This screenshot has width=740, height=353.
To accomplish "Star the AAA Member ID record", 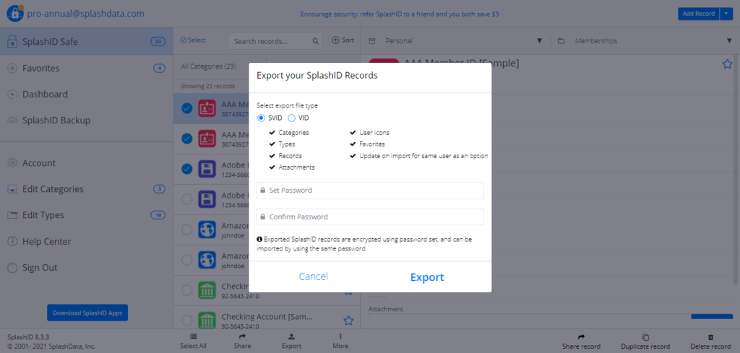I will 727,64.
